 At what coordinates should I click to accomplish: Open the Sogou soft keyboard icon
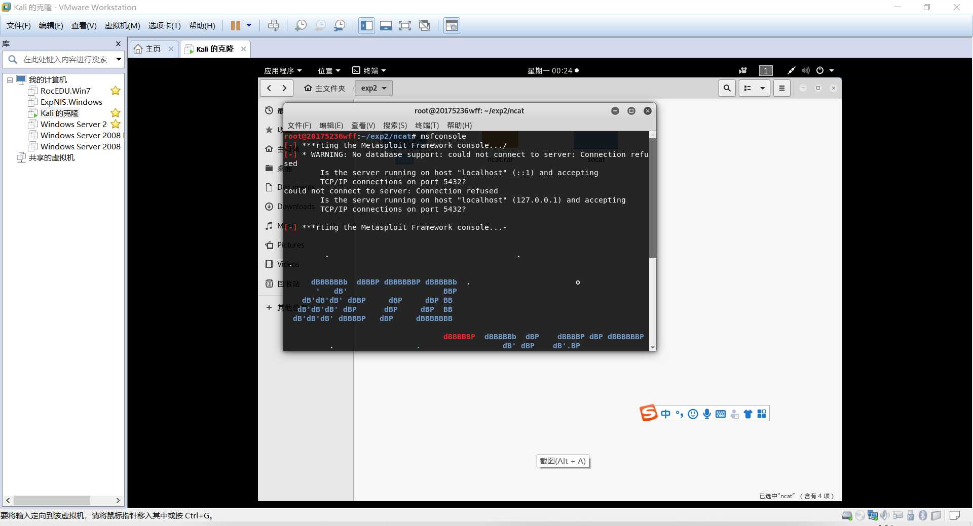coord(720,414)
